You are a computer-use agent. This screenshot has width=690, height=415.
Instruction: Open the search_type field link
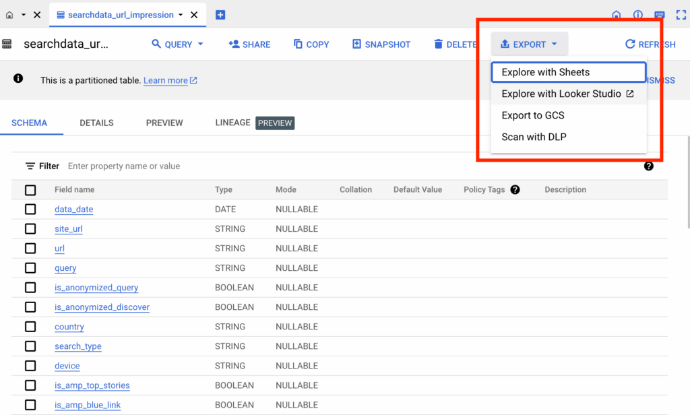pos(78,346)
